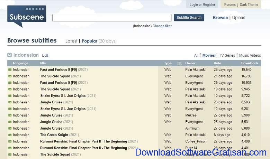
Task: Switch to Dark Theme
Action: 249,4
